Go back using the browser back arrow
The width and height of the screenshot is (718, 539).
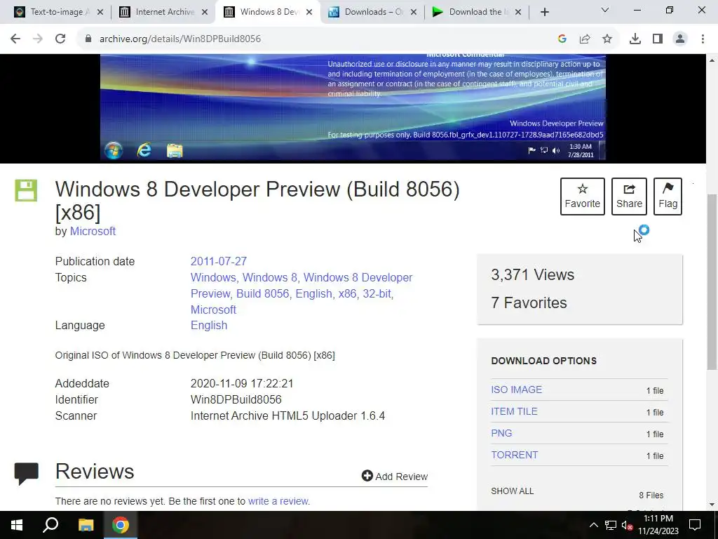coord(15,39)
